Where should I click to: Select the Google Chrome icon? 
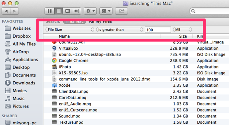pyautogui.click(x=54, y=61)
